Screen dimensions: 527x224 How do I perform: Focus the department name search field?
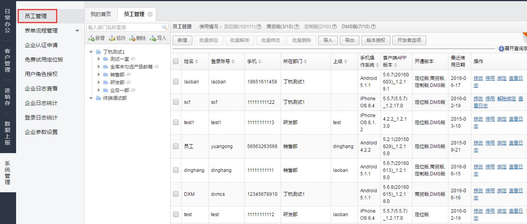pos(124,27)
